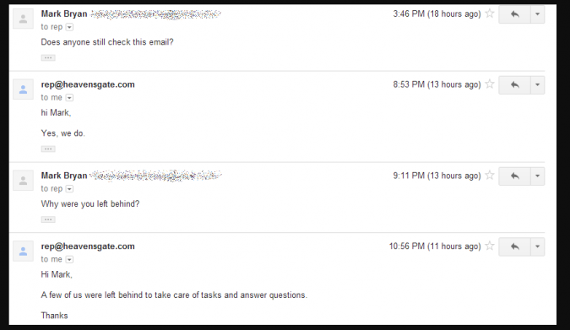Reply to the 3:46 PM message
The width and height of the screenshot is (570, 330).
[x=514, y=14]
